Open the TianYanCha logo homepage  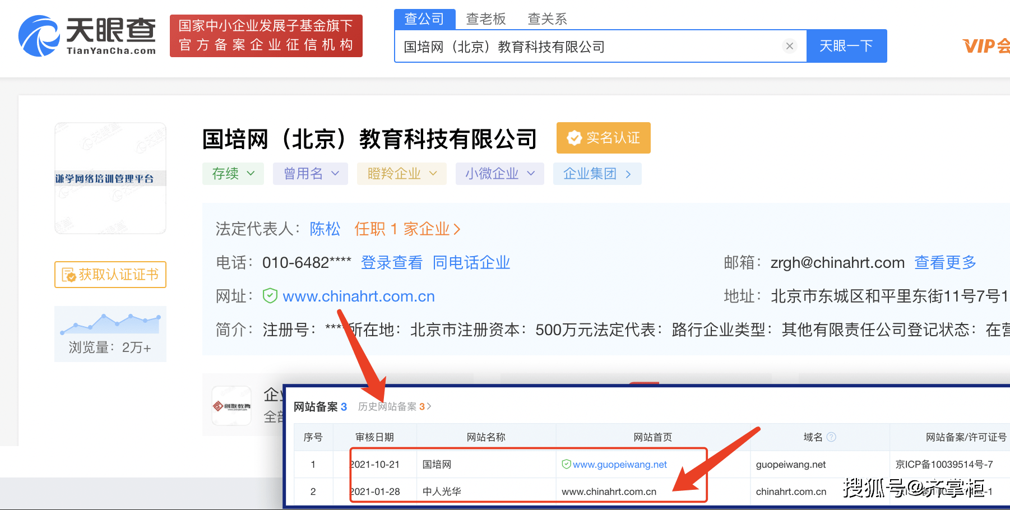pyautogui.click(x=87, y=35)
